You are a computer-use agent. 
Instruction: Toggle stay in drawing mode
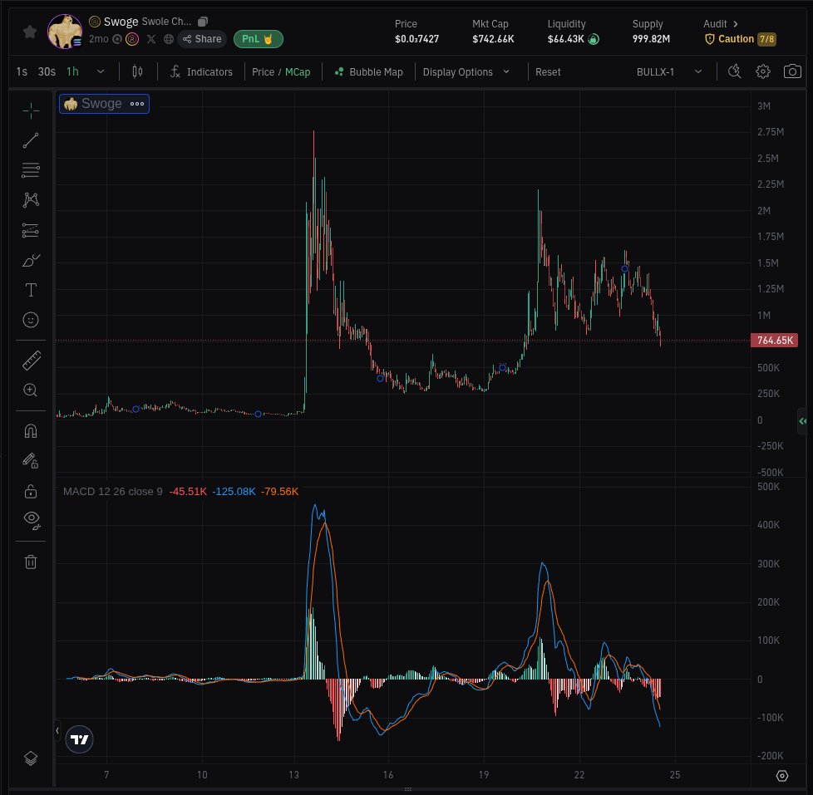[31, 461]
